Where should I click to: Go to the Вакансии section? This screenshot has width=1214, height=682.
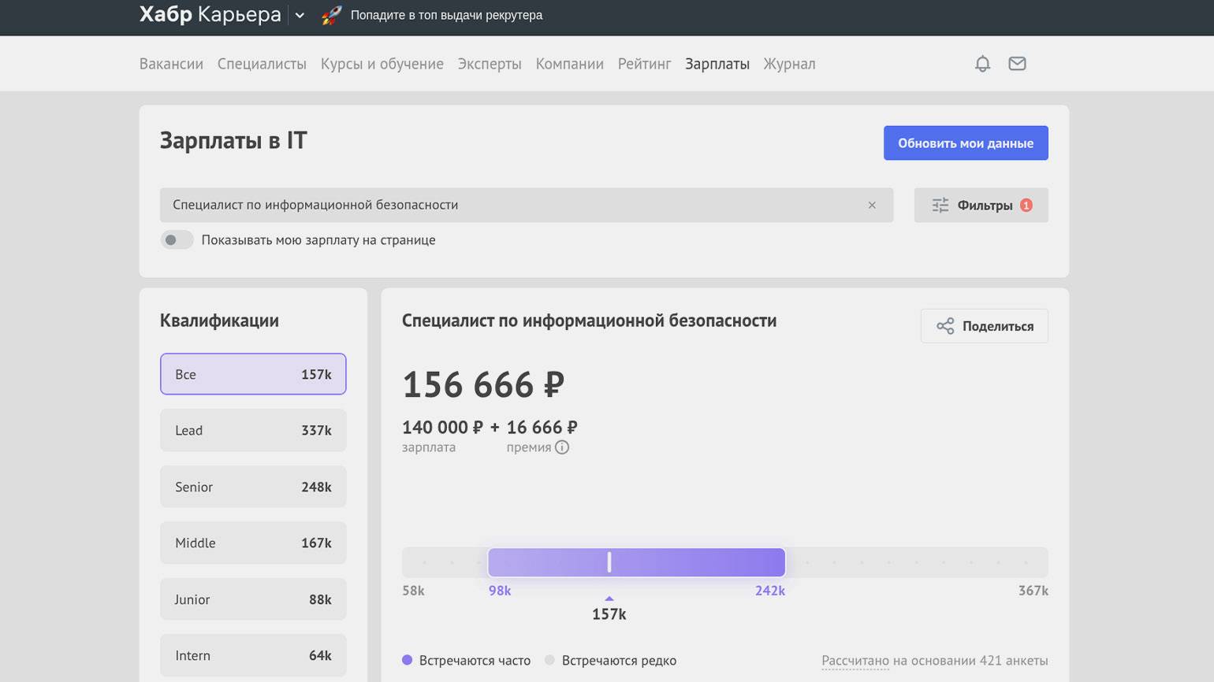[171, 64]
